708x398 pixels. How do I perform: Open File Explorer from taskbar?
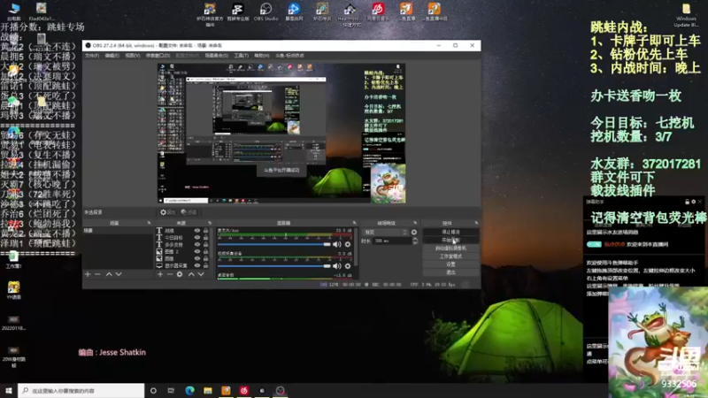point(208,390)
